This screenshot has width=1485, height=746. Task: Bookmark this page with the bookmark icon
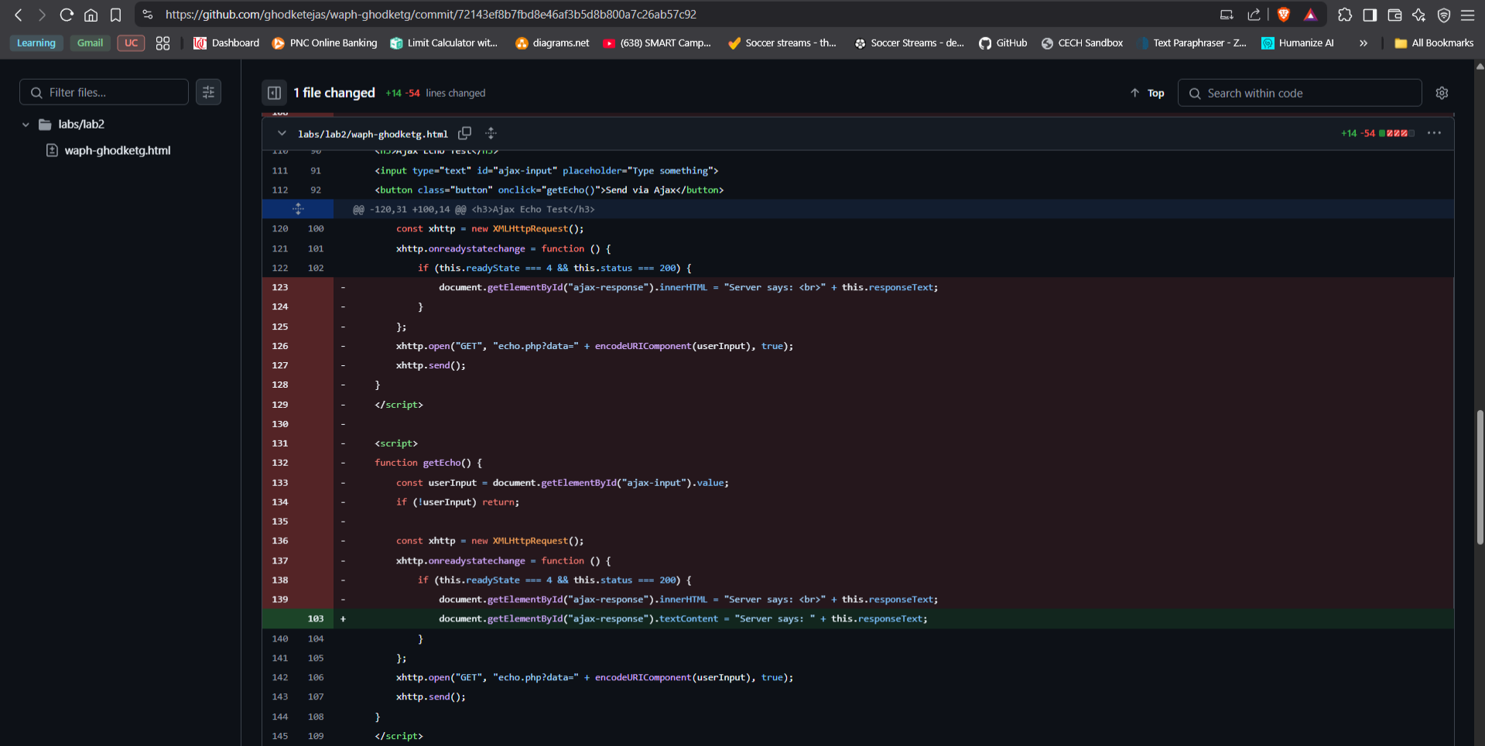pyautogui.click(x=115, y=15)
